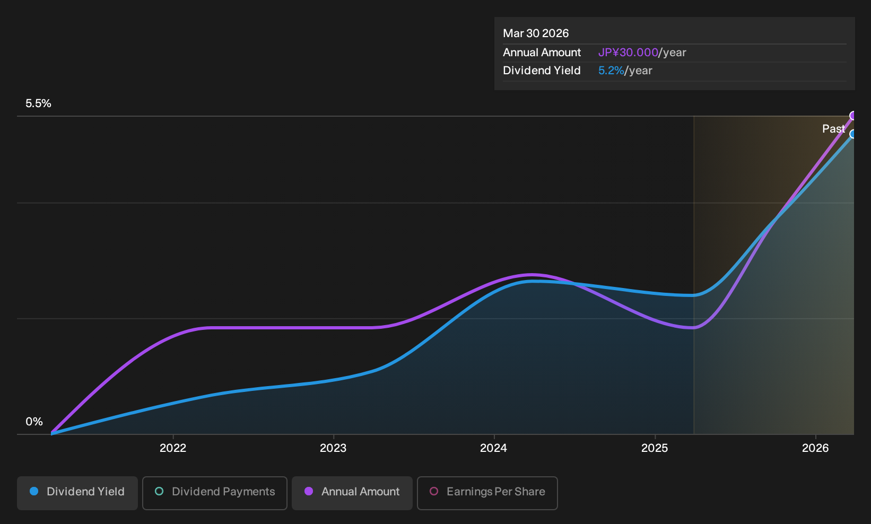Click the blue Dividend Yield legend dot

point(34,492)
